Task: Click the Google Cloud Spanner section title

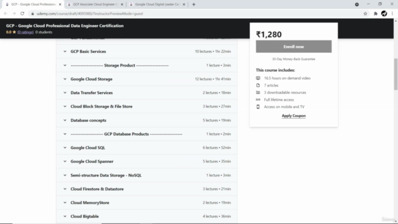Action: point(92,161)
